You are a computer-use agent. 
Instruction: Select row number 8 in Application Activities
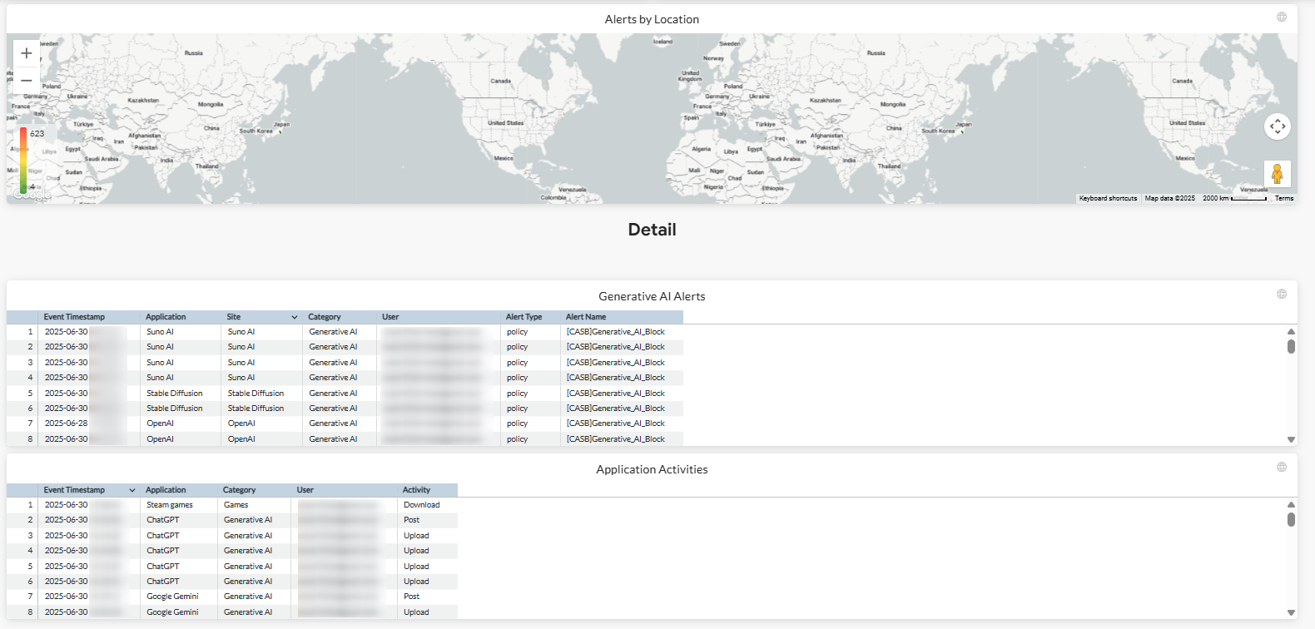point(30,612)
